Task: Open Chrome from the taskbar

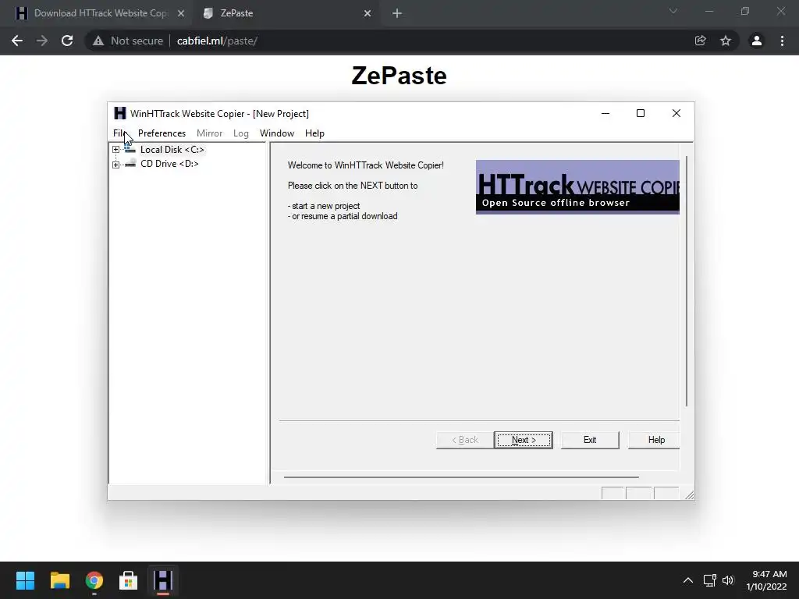Action: (x=94, y=580)
